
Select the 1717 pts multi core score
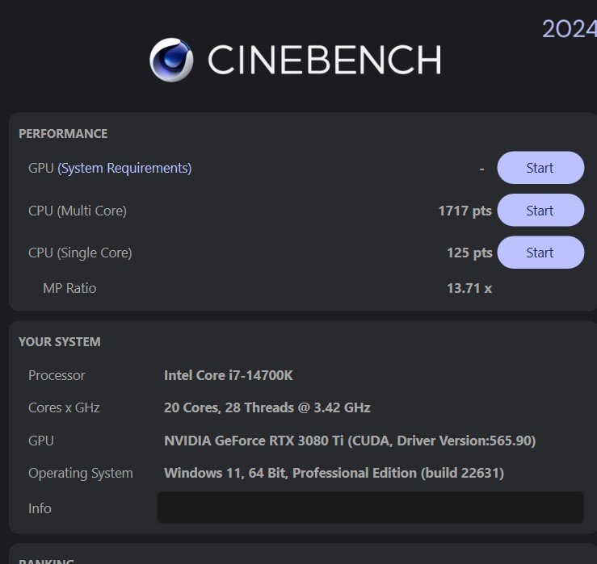[465, 211]
